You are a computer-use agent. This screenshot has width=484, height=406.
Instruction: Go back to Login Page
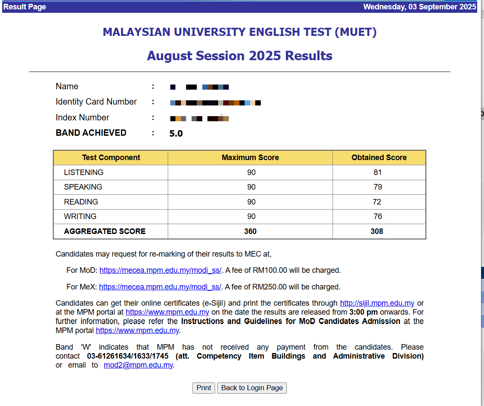(252, 388)
